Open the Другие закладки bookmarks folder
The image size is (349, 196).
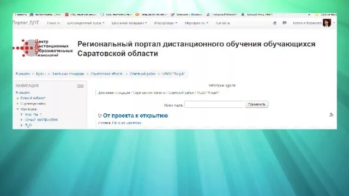click(326, 15)
